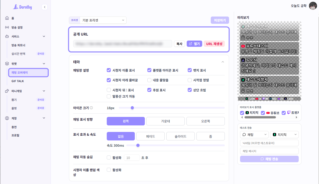Collapse the 위젯 sidebar group
This screenshot has width=319, height=184.
pos(44,64)
